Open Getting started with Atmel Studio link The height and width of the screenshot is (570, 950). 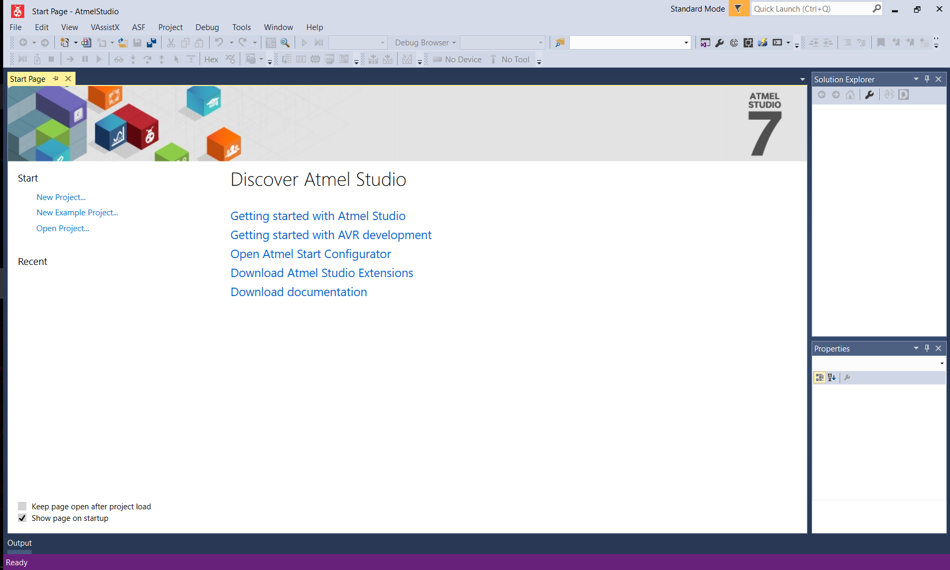coord(318,216)
